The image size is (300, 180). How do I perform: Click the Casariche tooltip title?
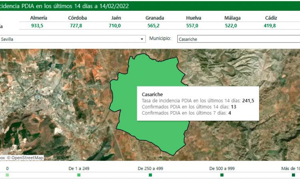pos(152,94)
